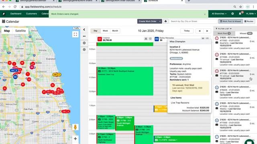Select the Work Pool tab

[x=224, y=33]
